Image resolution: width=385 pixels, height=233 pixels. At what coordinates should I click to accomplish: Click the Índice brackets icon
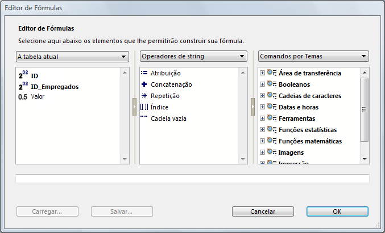tap(145, 107)
